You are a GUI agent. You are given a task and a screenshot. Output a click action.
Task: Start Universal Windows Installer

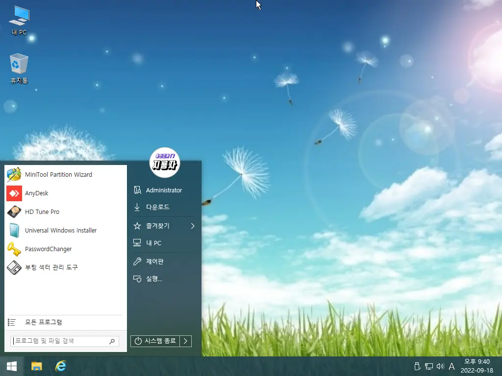point(60,231)
